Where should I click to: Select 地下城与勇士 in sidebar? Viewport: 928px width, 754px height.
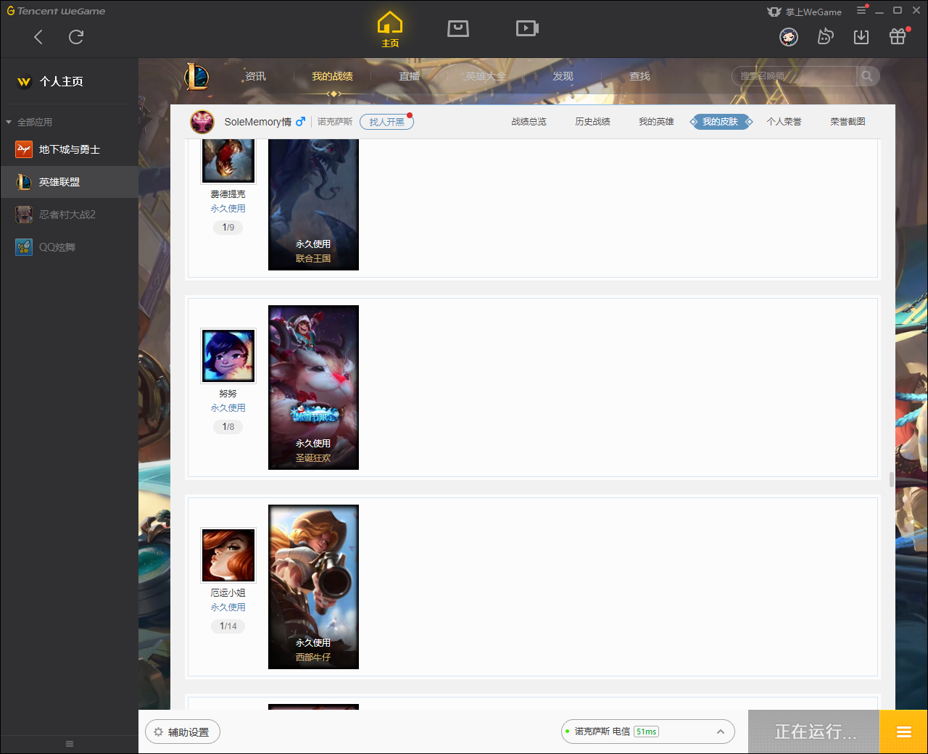pos(70,149)
